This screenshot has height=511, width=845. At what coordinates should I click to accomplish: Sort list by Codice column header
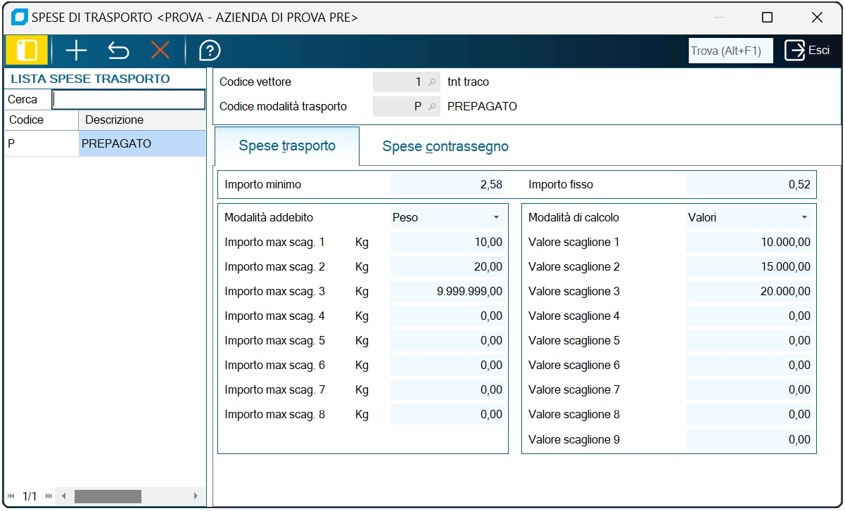click(x=41, y=120)
